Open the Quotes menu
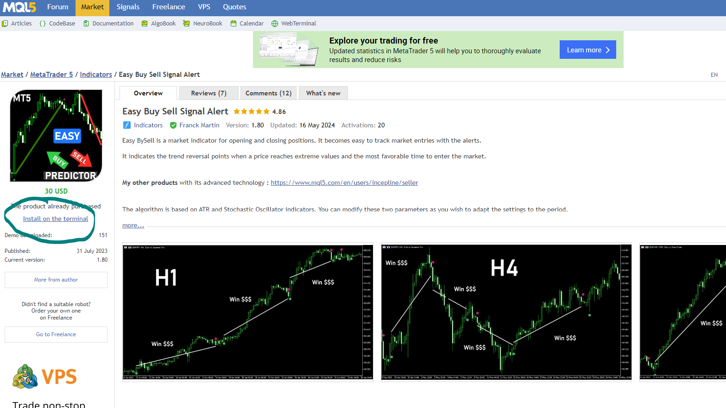The height and width of the screenshot is (408, 726). coord(234,7)
